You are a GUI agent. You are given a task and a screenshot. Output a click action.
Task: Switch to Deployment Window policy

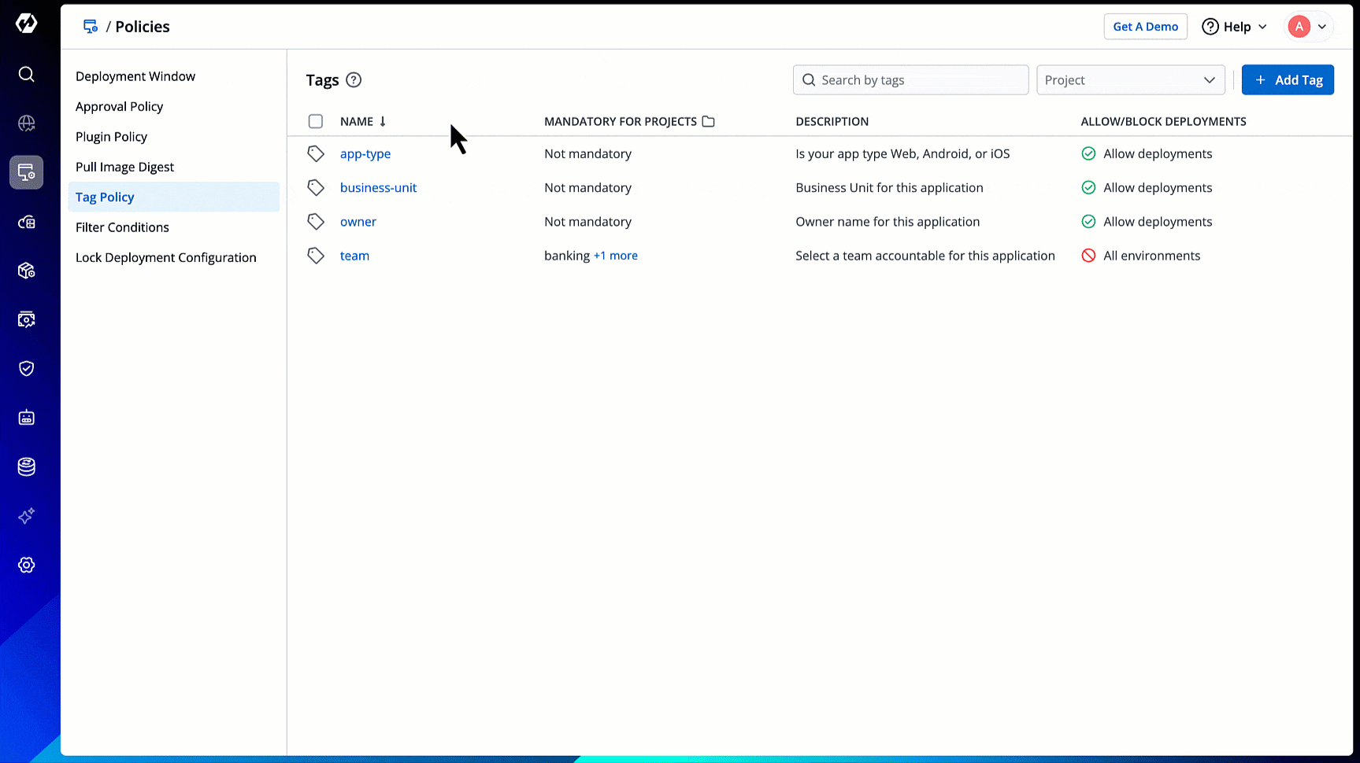[x=135, y=76]
